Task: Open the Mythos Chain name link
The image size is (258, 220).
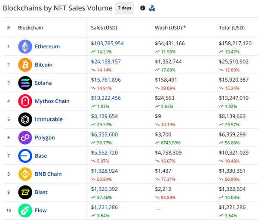Action: tap(52, 101)
